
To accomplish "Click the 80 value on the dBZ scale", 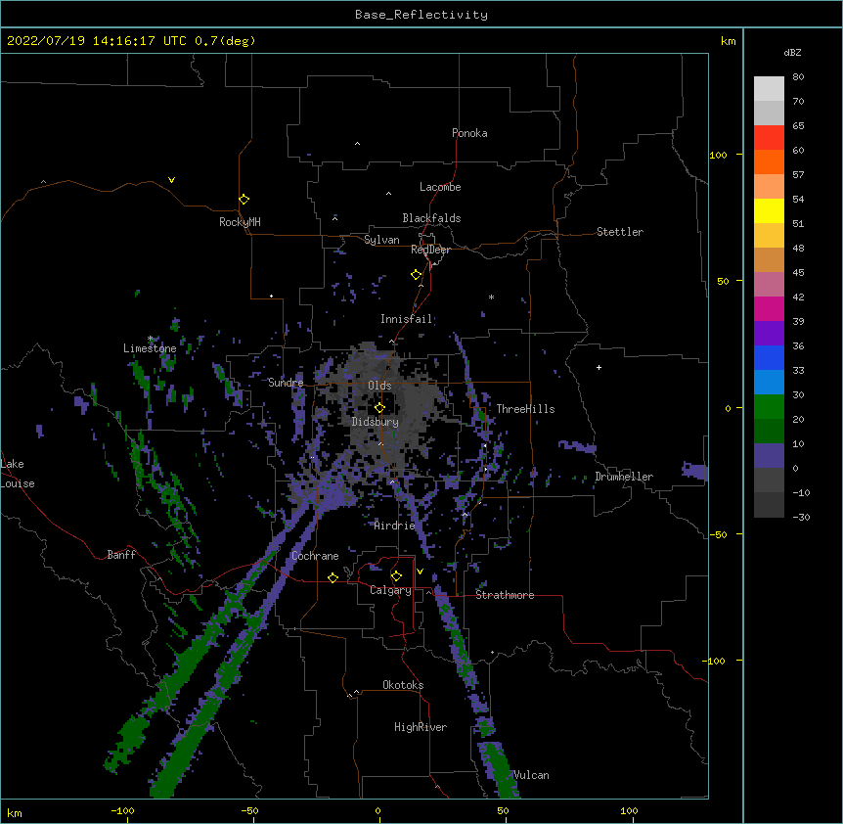I will (798, 77).
